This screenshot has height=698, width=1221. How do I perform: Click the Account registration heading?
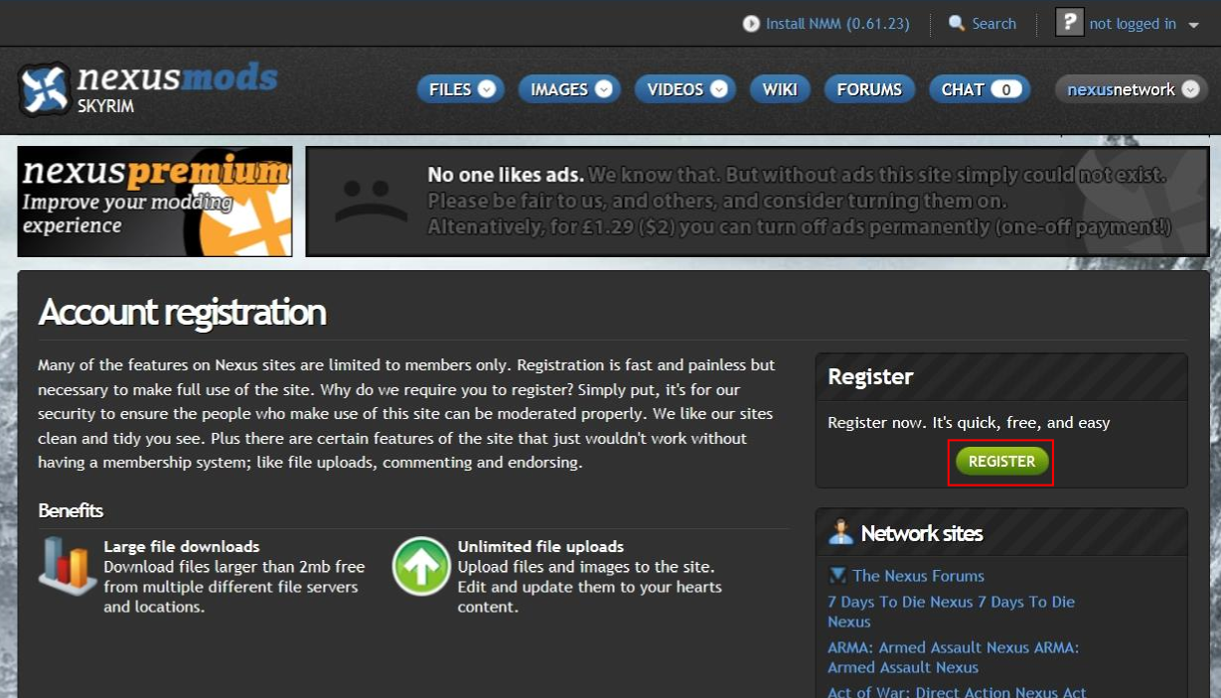(x=182, y=312)
